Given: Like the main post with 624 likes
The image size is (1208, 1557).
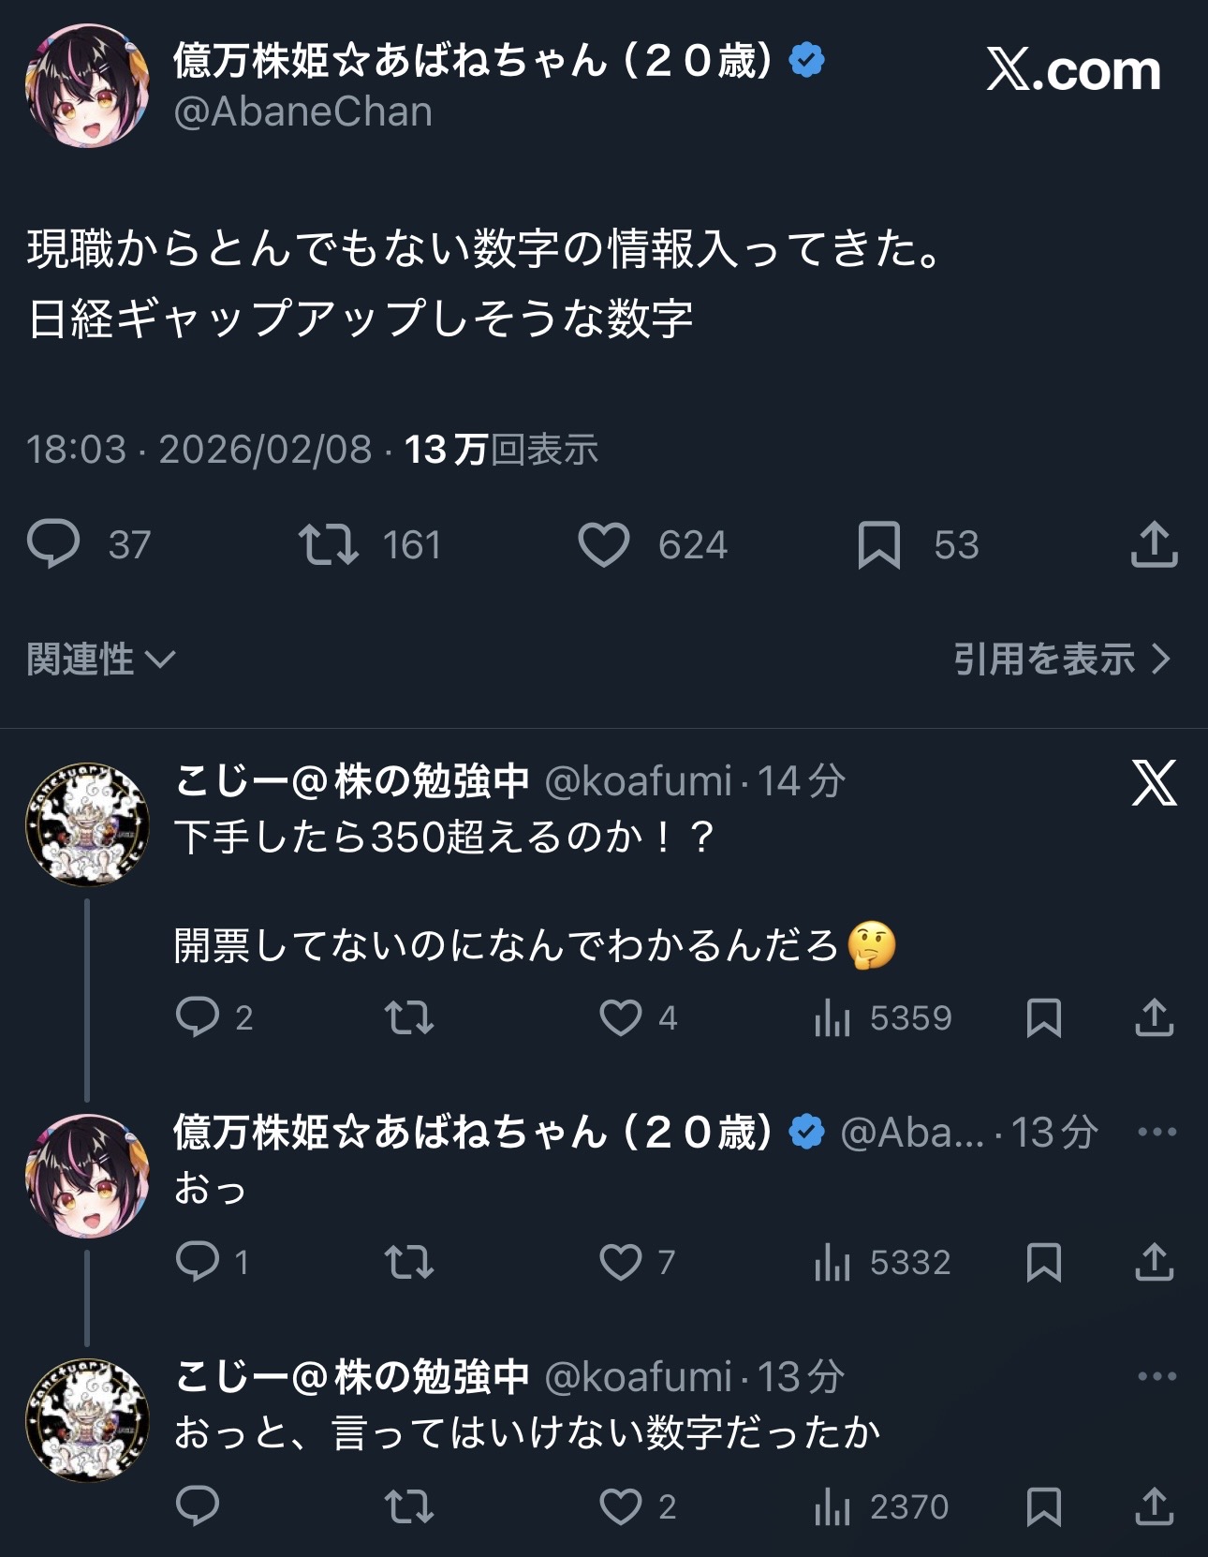Looking at the screenshot, I should [x=604, y=545].
